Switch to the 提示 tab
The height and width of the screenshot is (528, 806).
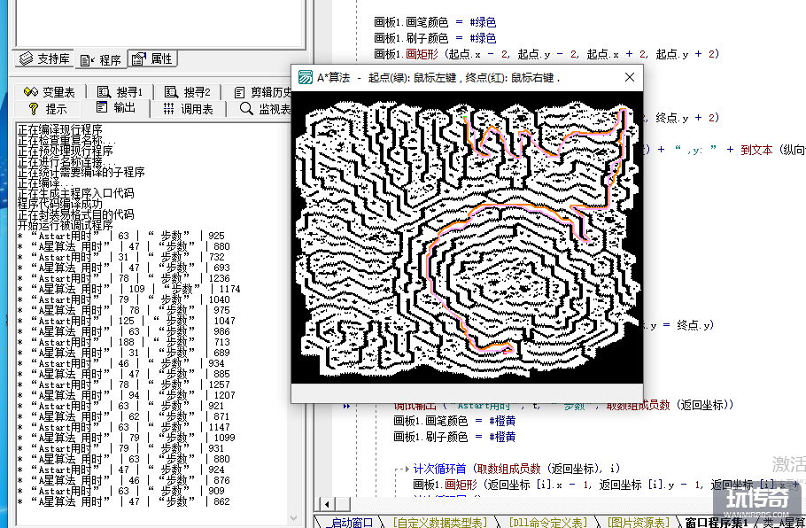pos(48,109)
